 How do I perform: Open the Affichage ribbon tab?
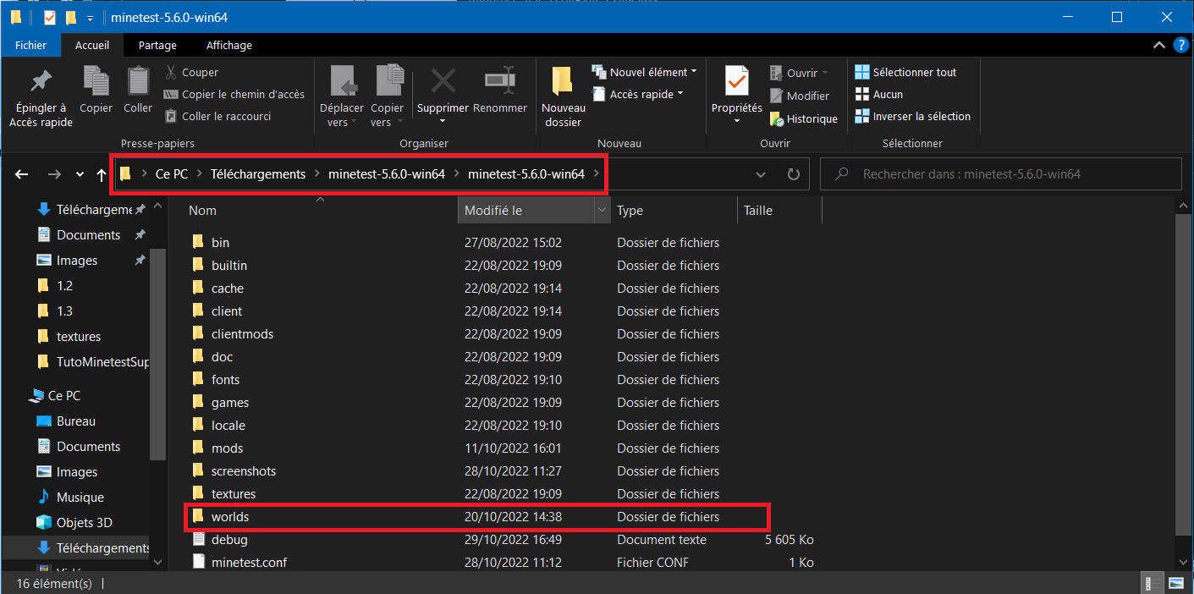pyautogui.click(x=228, y=45)
